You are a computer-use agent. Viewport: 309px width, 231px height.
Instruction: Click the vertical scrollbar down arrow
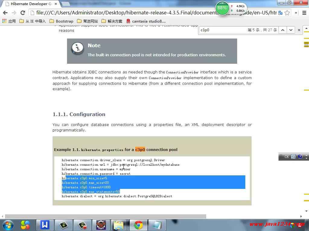click(x=306, y=211)
